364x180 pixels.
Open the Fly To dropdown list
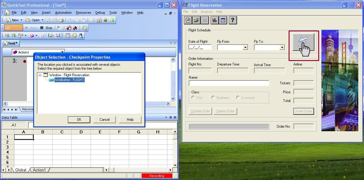[281, 47]
